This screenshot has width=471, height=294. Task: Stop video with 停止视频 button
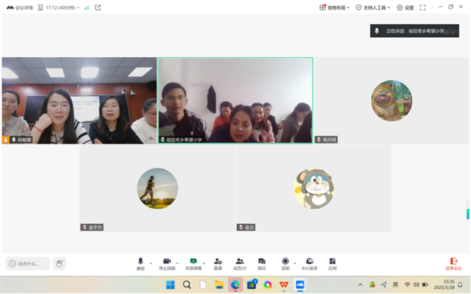tap(167, 262)
